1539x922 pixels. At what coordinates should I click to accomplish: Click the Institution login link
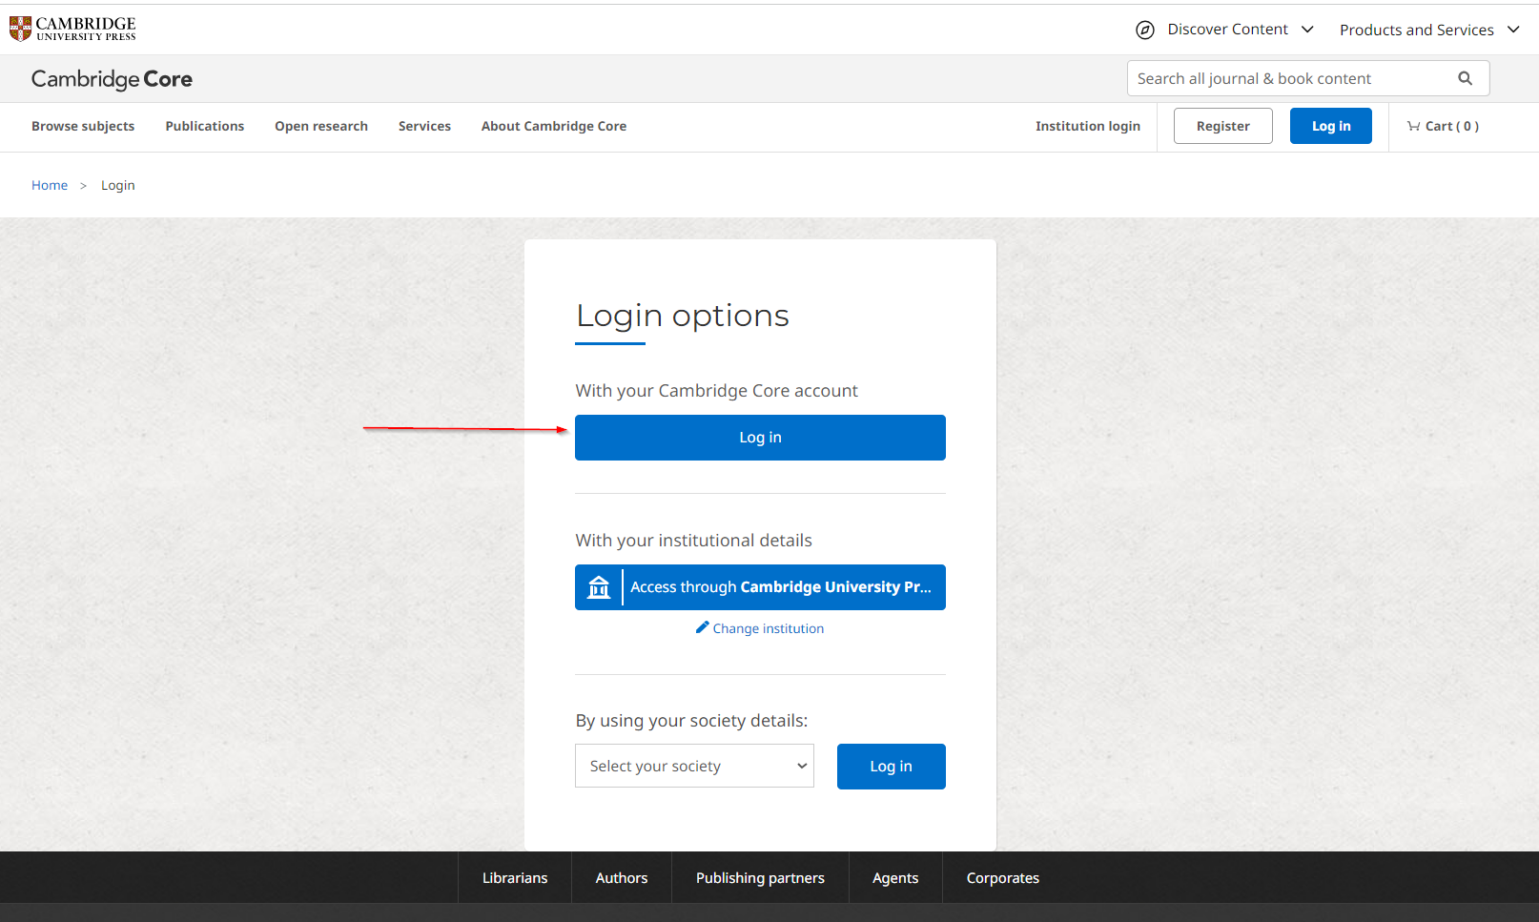tap(1087, 126)
